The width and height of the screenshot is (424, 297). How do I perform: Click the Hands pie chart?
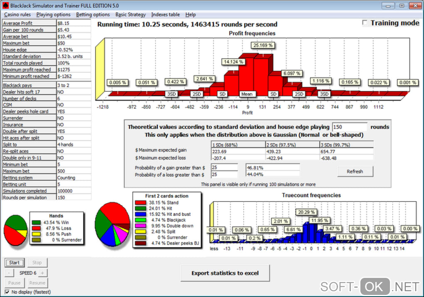click(x=16, y=231)
